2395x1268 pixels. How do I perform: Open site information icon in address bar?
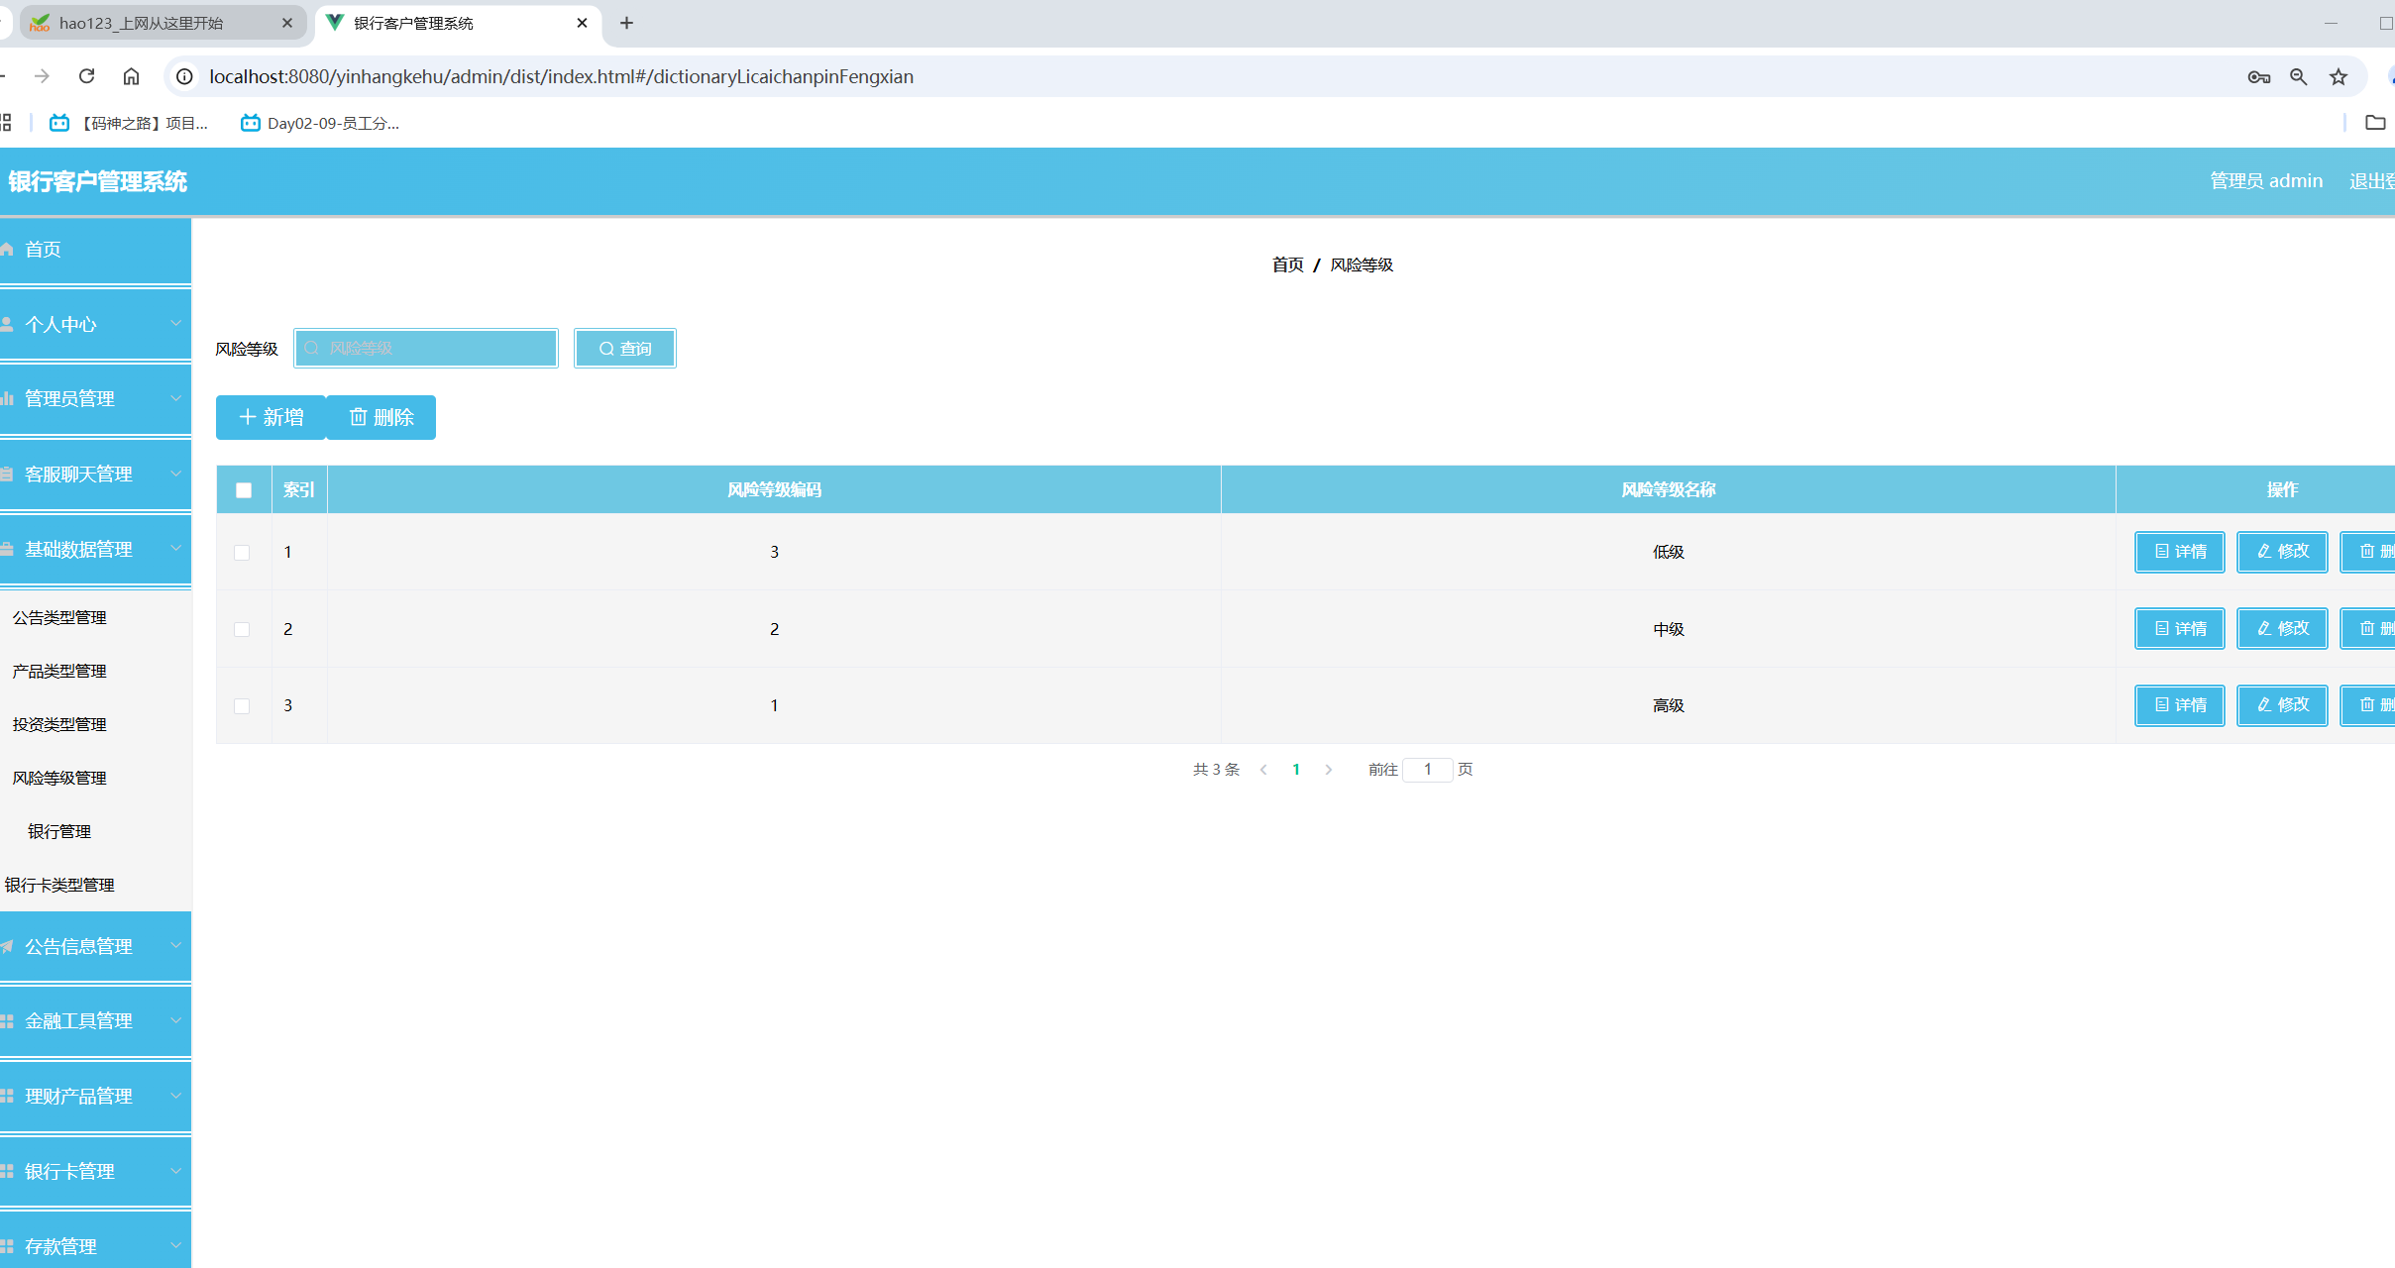point(184,76)
